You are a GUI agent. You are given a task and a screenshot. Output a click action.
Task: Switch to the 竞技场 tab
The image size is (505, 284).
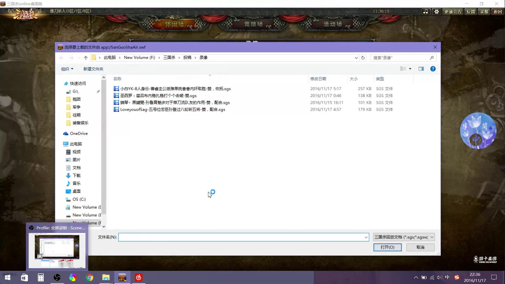(x=254, y=24)
